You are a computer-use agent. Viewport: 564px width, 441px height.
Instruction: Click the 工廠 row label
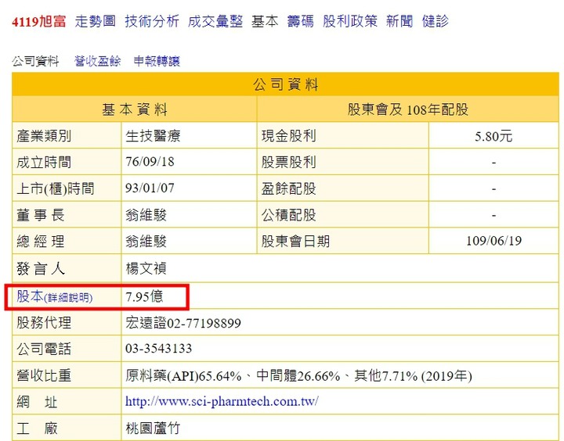coord(37,428)
